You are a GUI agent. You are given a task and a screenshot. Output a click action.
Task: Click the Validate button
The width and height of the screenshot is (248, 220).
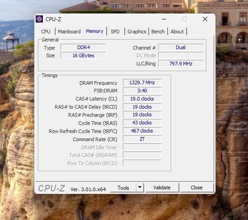click(x=162, y=188)
